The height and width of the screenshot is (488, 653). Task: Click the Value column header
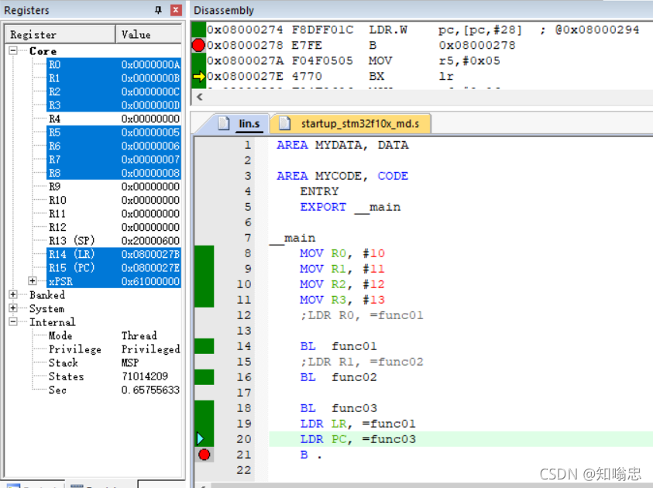tap(149, 34)
